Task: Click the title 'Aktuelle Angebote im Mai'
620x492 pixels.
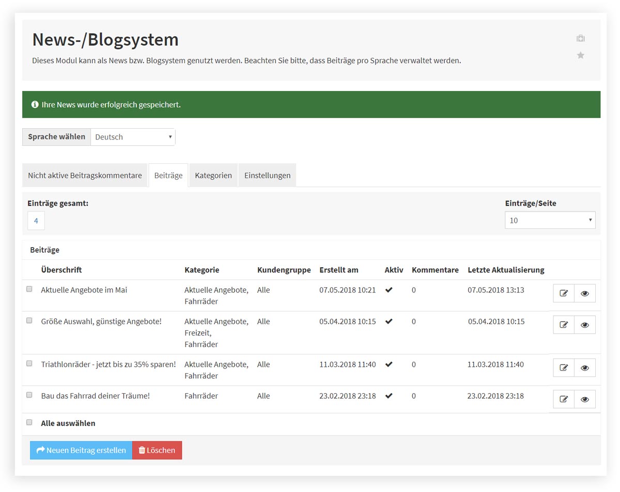Action: 84,290
